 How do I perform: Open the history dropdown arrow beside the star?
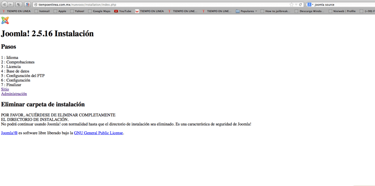point(296,4)
